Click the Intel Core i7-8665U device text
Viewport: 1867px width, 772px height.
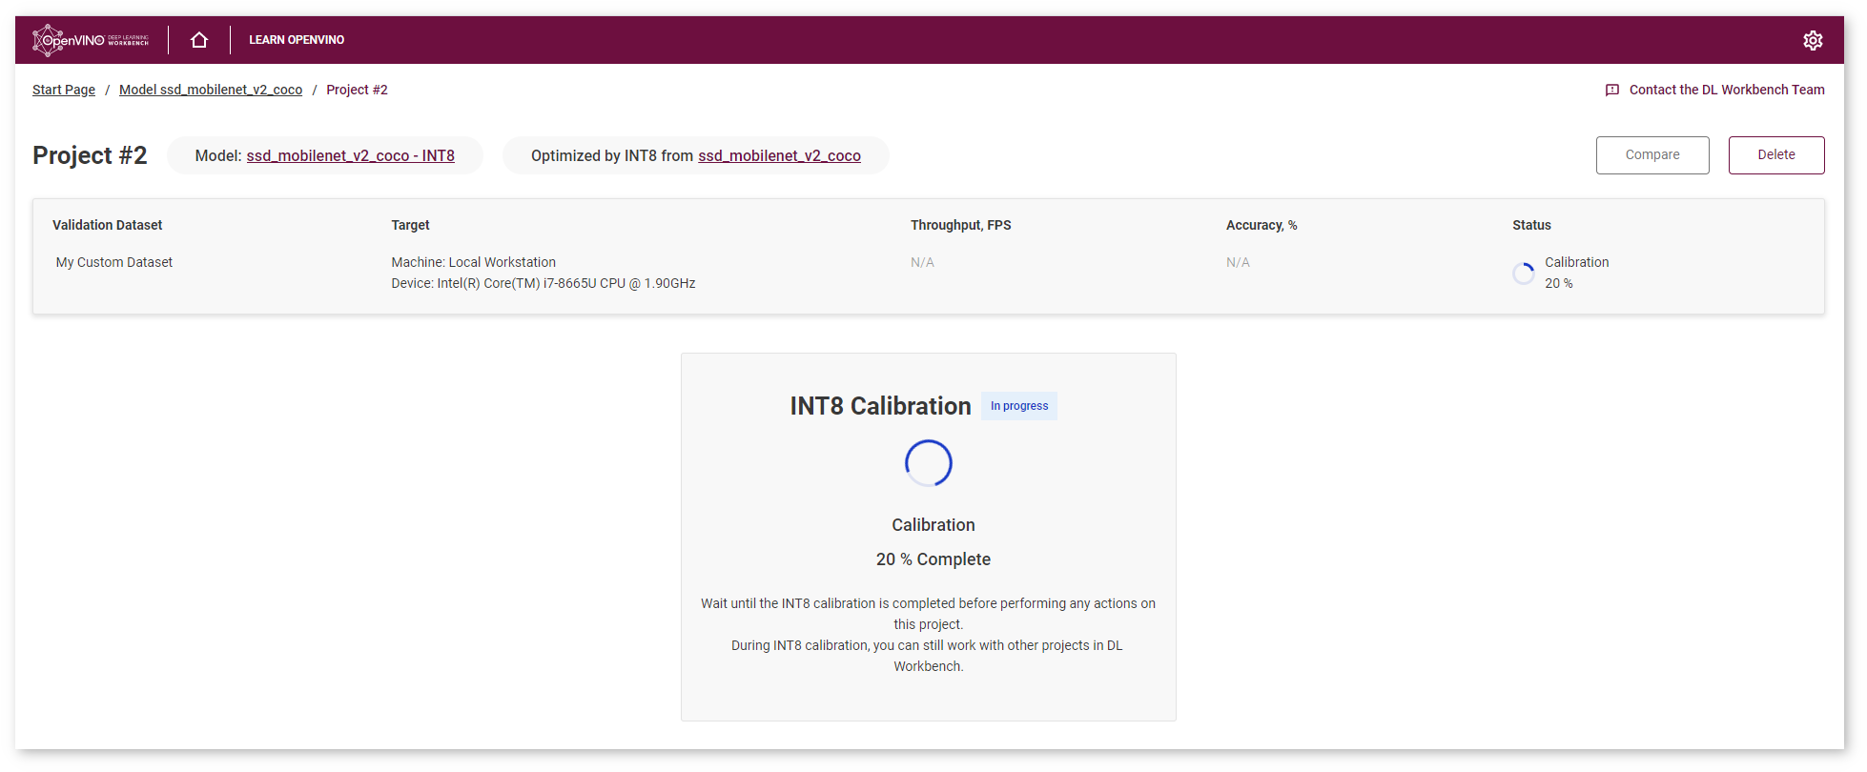tap(544, 283)
